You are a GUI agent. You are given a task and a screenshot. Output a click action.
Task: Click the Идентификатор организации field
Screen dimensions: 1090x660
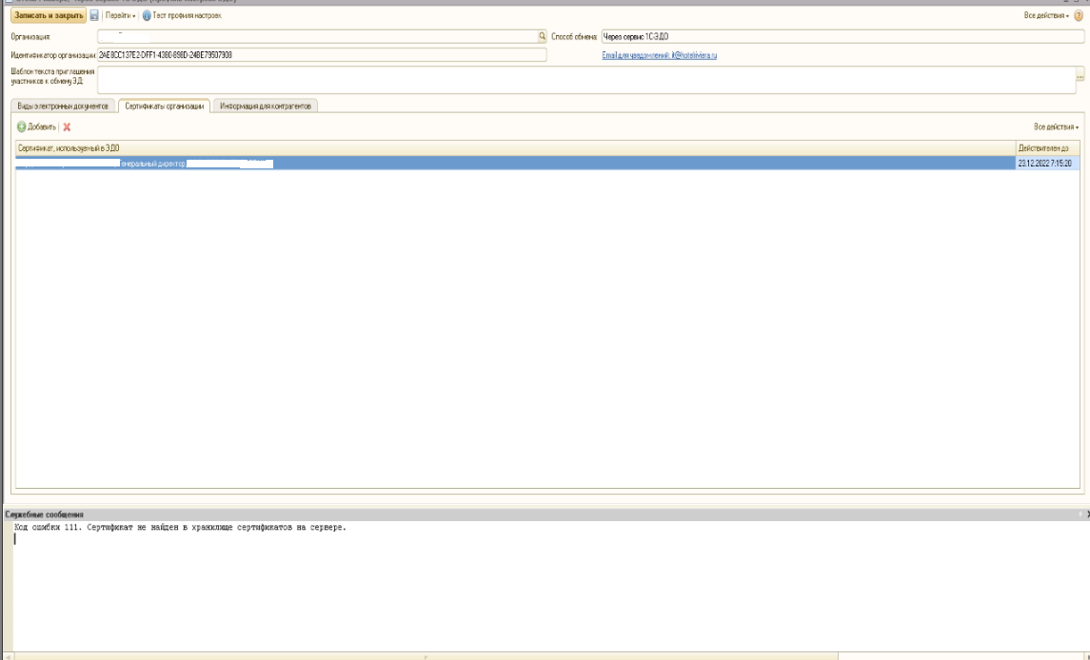pyautogui.click(x=322, y=55)
